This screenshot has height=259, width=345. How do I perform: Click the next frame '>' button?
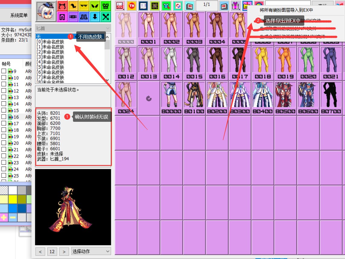point(64,251)
